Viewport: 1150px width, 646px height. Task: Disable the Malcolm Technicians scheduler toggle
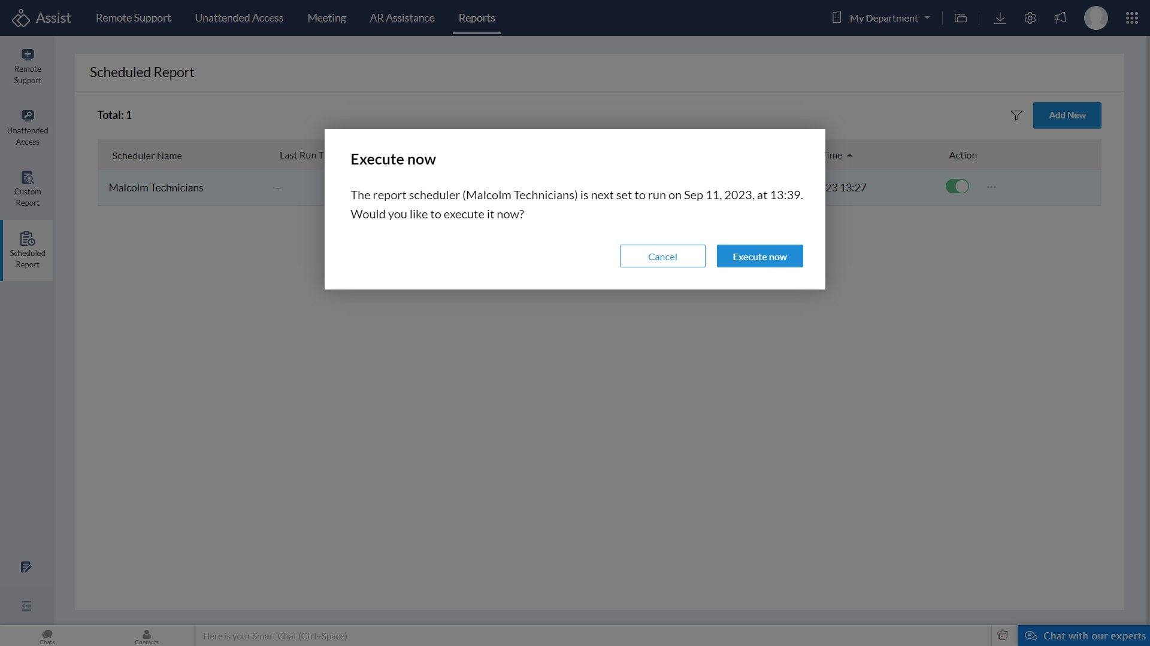pyautogui.click(x=957, y=187)
